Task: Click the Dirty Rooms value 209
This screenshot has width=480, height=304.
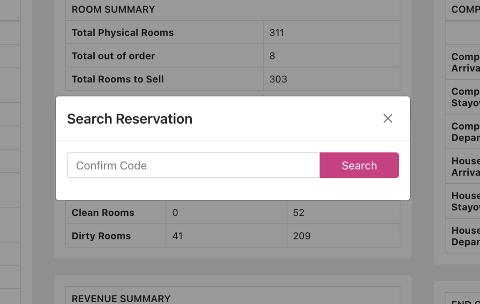Action: tap(301, 236)
